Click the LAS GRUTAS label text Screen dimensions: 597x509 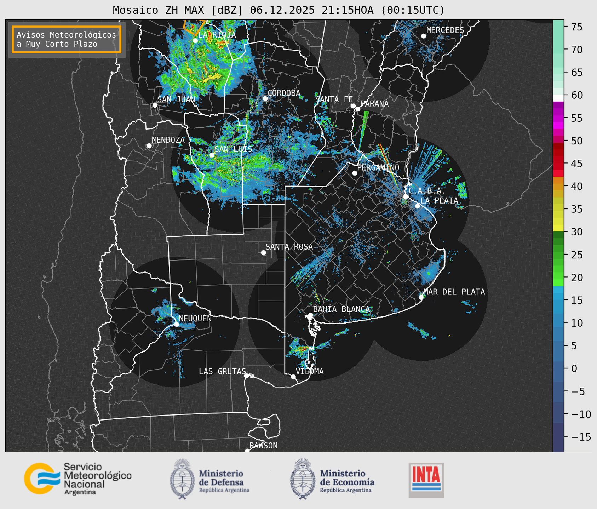coord(222,371)
